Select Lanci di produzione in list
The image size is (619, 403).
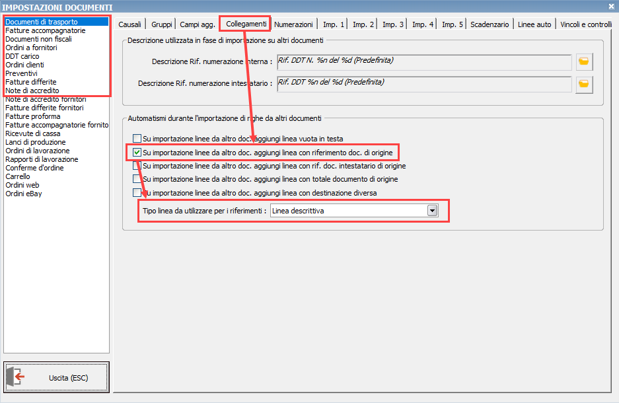click(56, 142)
